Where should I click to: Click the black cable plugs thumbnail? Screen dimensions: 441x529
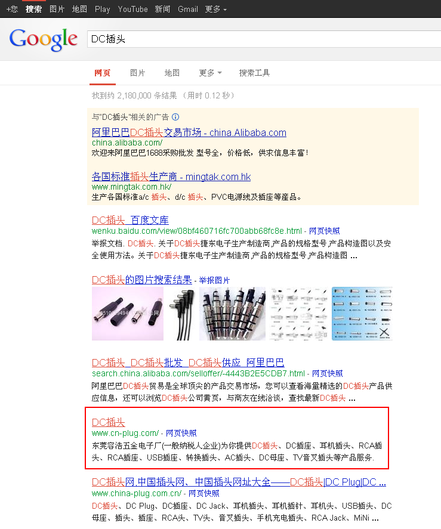pyautogui.click(x=181, y=314)
